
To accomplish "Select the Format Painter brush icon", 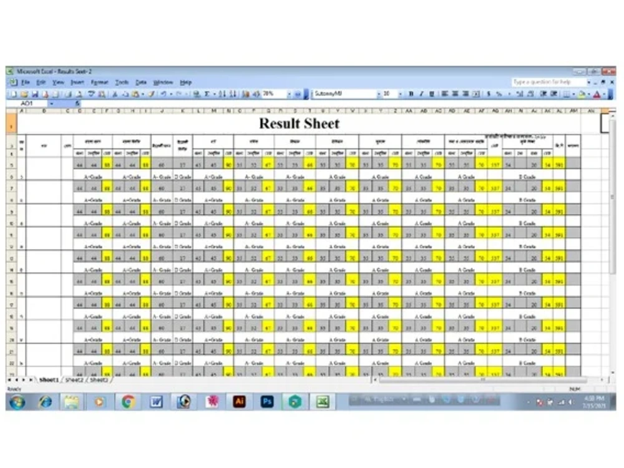I will (151, 94).
